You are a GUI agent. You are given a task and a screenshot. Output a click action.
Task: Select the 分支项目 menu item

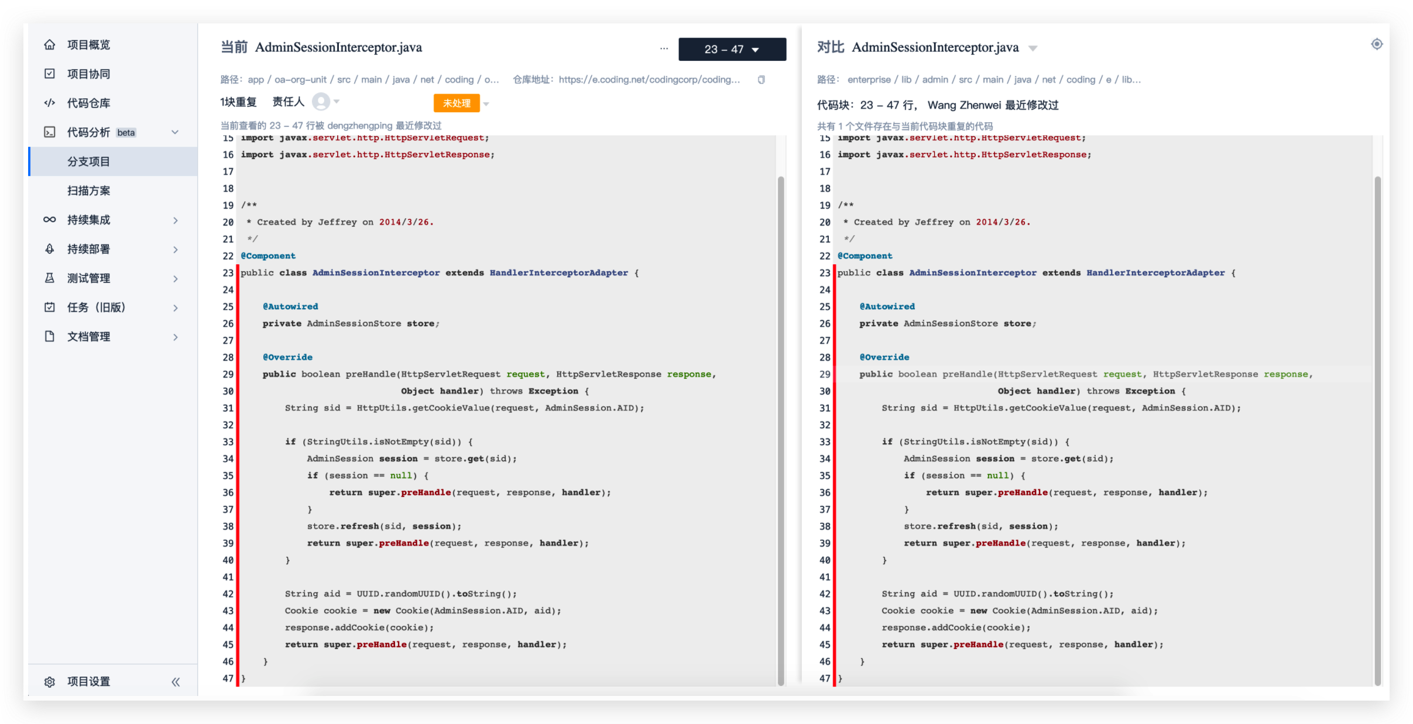88,161
